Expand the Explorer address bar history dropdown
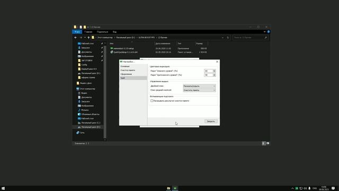The width and height of the screenshot is (339, 191). pyautogui.click(x=222, y=38)
